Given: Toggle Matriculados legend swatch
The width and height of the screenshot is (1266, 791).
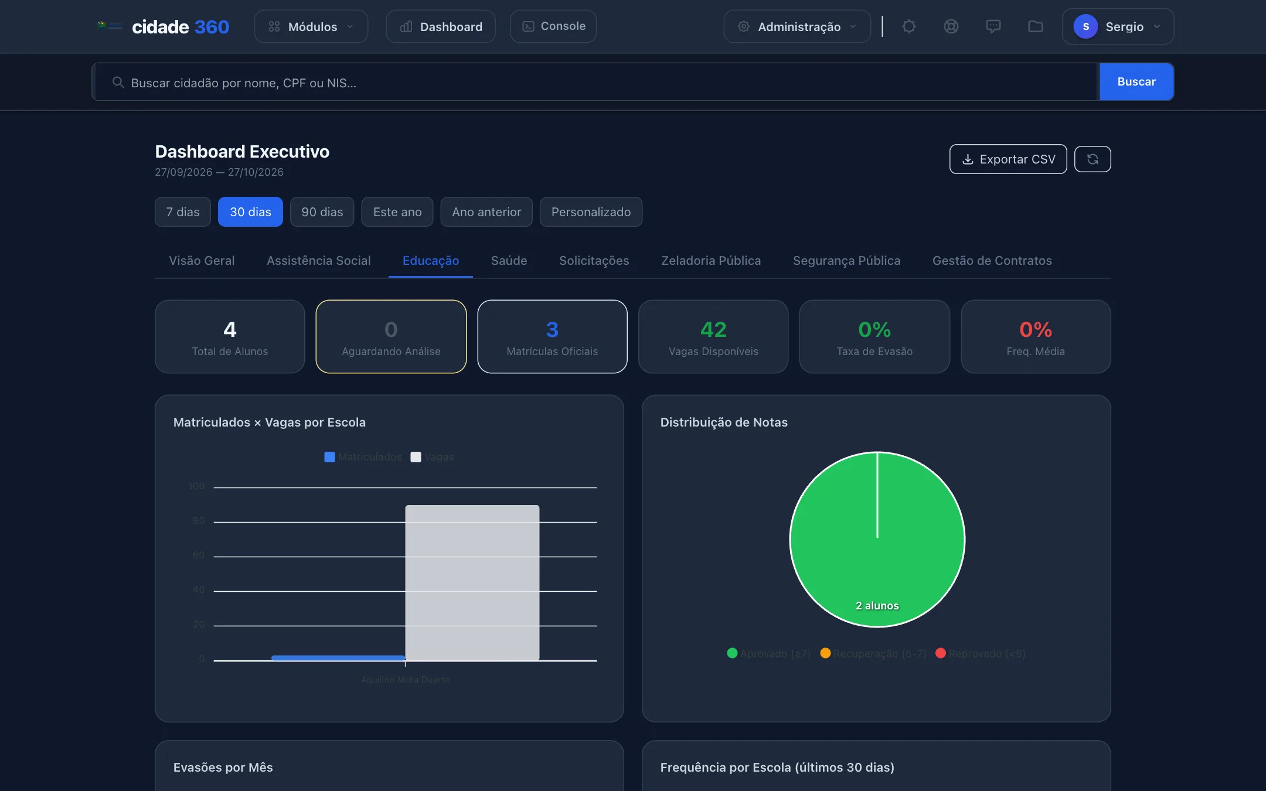Looking at the screenshot, I should tap(329, 457).
